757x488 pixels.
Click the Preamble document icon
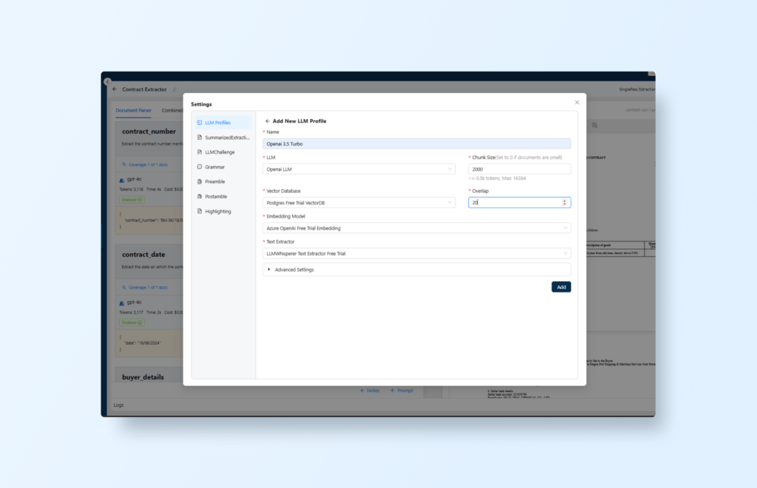click(x=200, y=182)
